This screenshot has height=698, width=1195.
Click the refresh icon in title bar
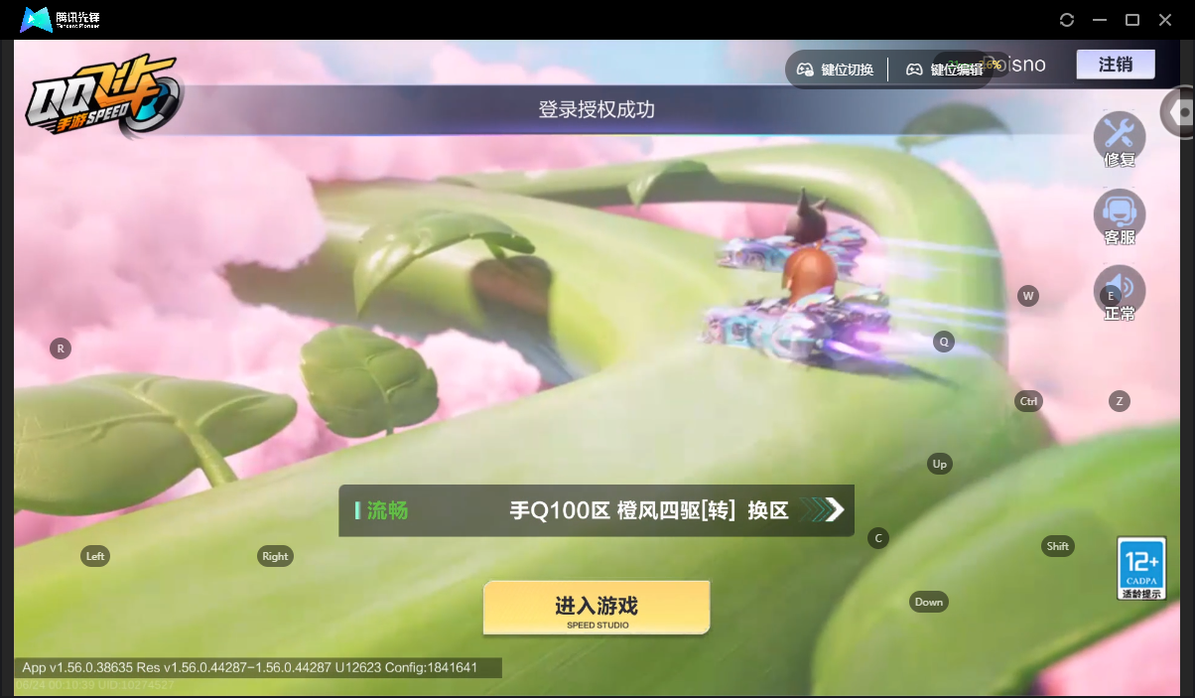pyautogui.click(x=1067, y=20)
